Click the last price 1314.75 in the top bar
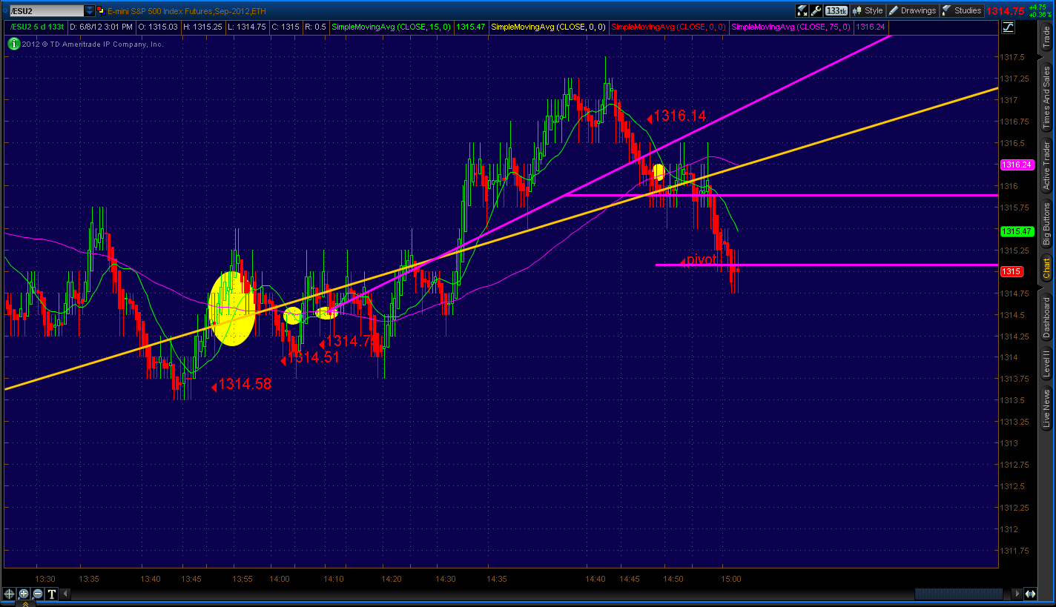The width and height of the screenshot is (1056, 607). [x=1006, y=11]
